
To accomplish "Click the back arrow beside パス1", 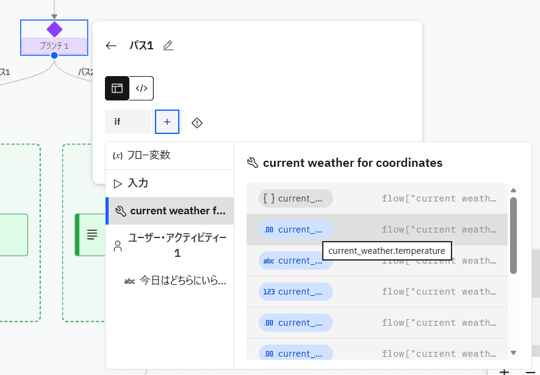I will coord(111,46).
